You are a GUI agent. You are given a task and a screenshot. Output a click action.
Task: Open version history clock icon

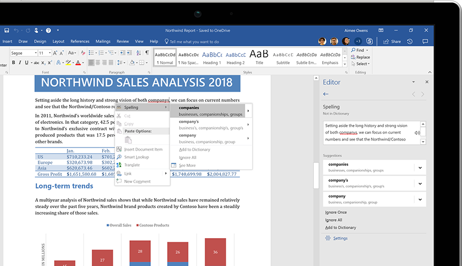click(x=410, y=41)
